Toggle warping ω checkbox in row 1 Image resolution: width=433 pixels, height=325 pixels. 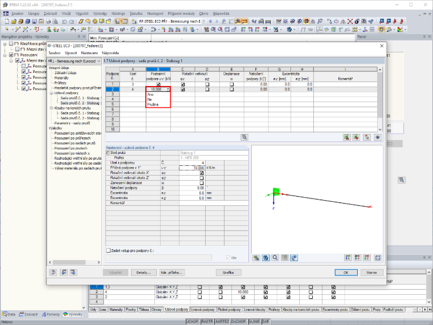pyautogui.click(x=231, y=84)
